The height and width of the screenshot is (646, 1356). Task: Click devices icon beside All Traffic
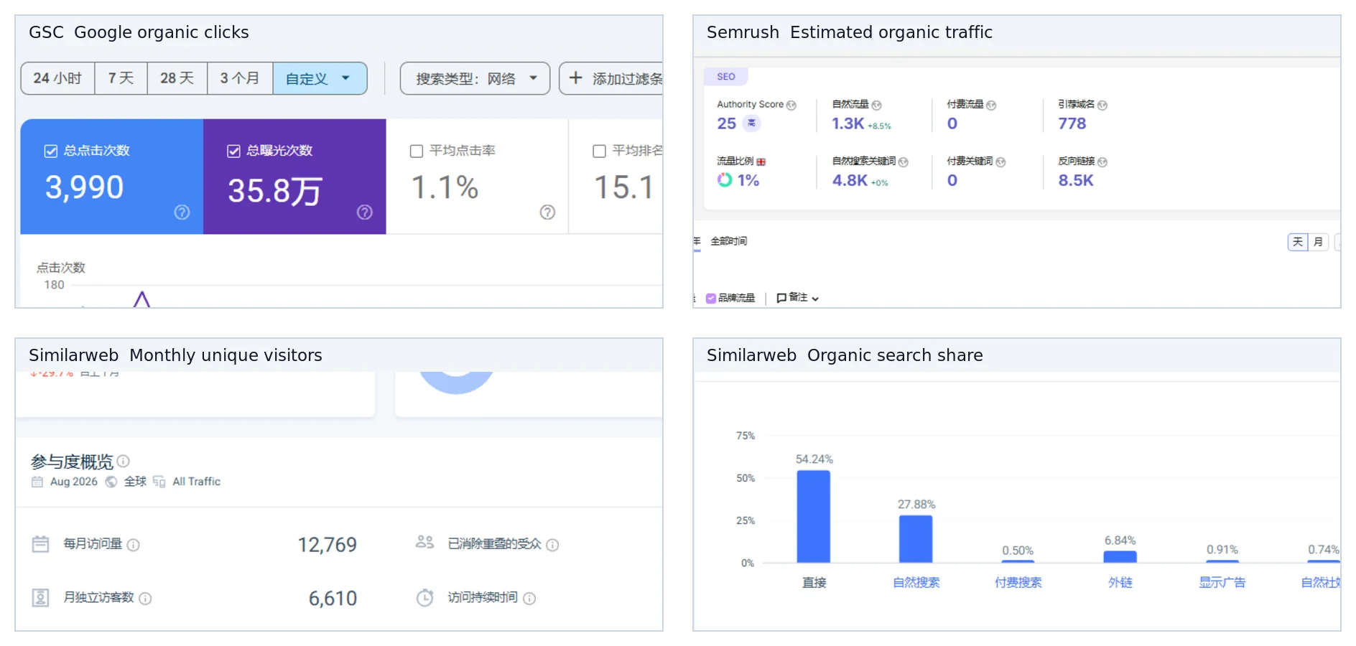(159, 482)
